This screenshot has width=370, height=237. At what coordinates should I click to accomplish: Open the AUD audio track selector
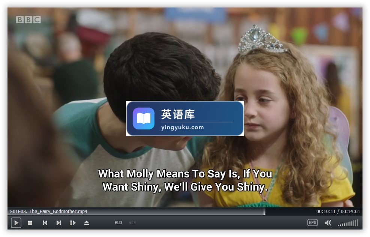118,223
